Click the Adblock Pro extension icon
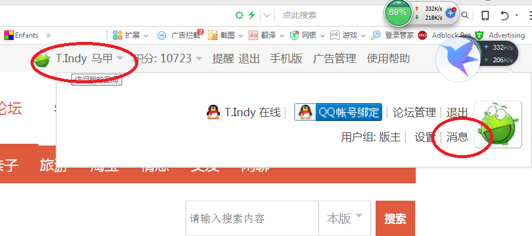The height and width of the screenshot is (236, 532). 422,35
